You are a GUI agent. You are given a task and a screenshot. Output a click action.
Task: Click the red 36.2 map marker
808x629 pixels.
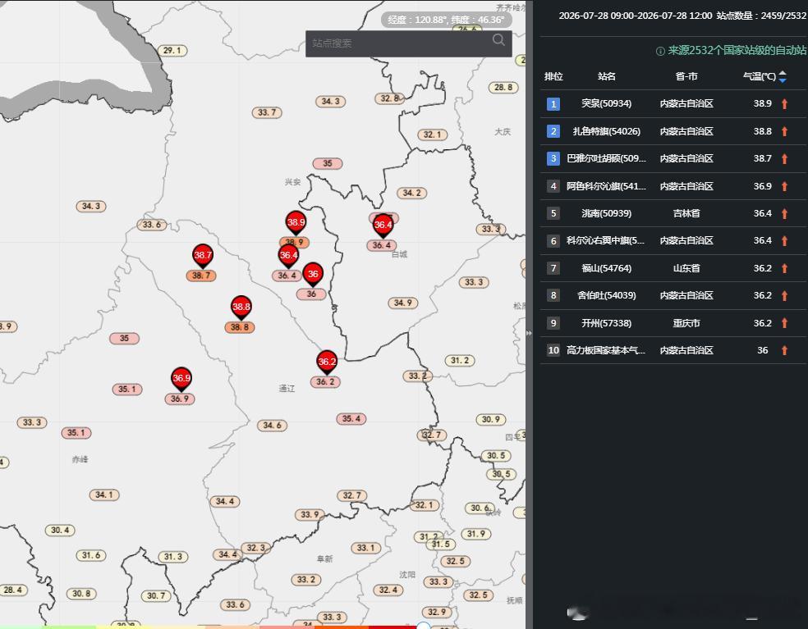click(327, 362)
